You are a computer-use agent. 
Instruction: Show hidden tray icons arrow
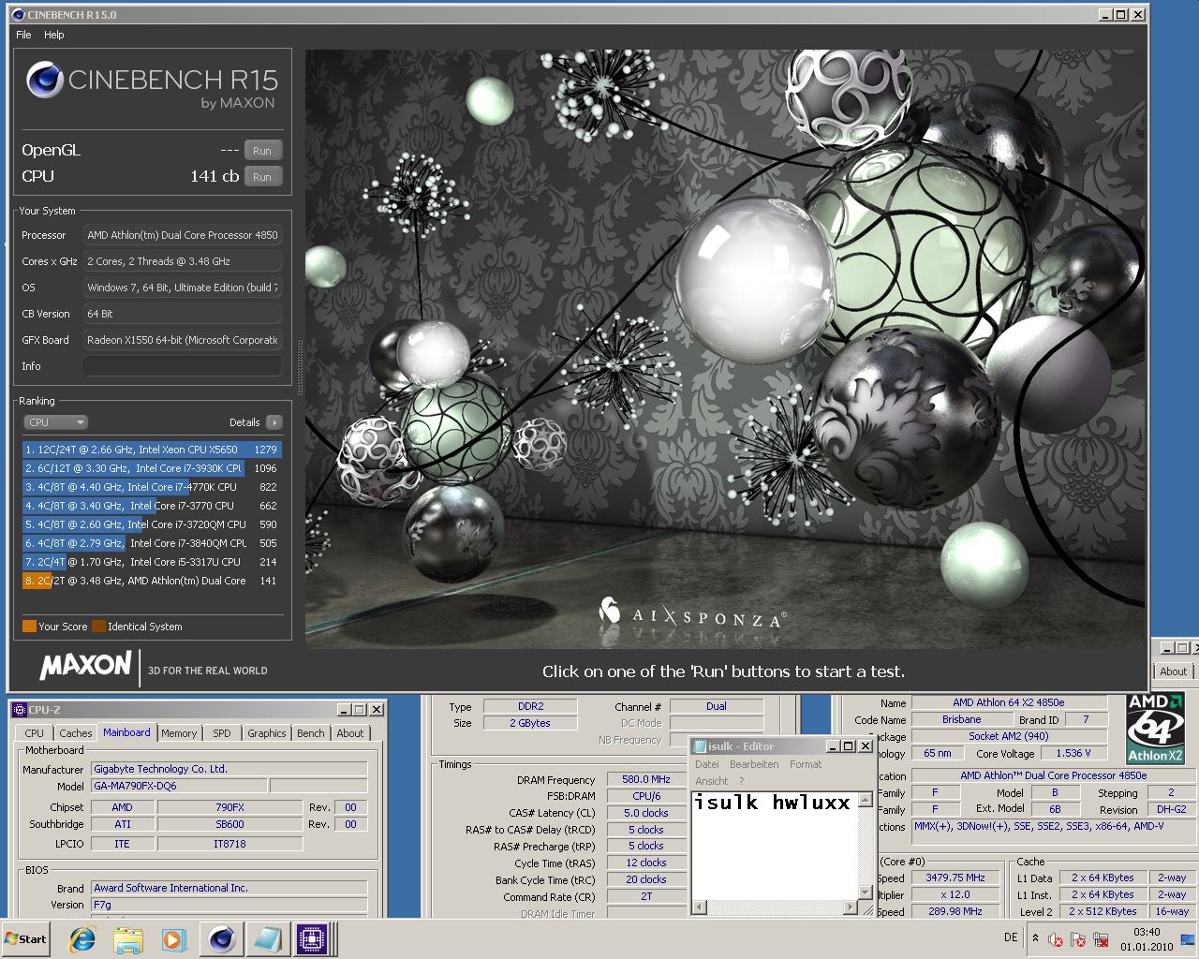point(1035,937)
